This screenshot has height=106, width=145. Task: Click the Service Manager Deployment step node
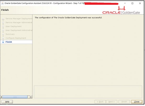click(3, 19)
